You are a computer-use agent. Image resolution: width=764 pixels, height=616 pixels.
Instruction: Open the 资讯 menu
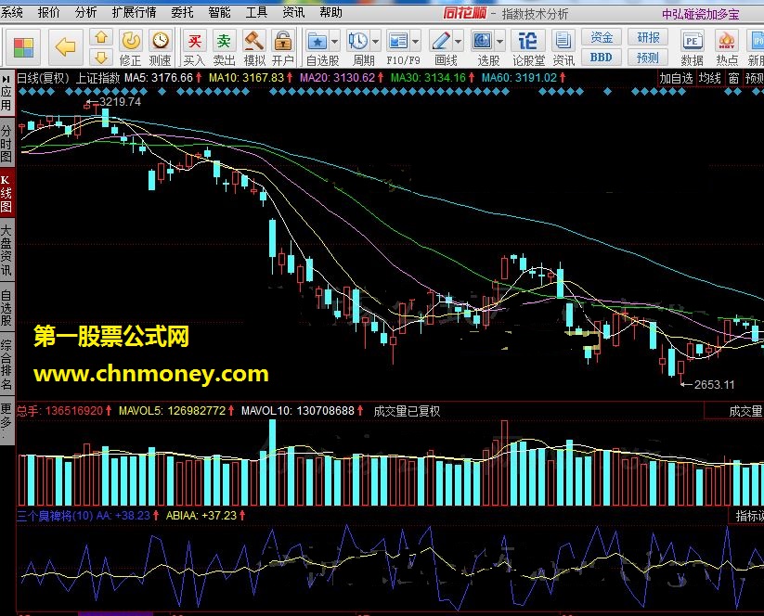pyautogui.click(x=293, y=12)
